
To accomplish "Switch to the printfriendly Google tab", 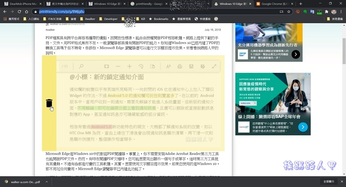I will 149,4.
